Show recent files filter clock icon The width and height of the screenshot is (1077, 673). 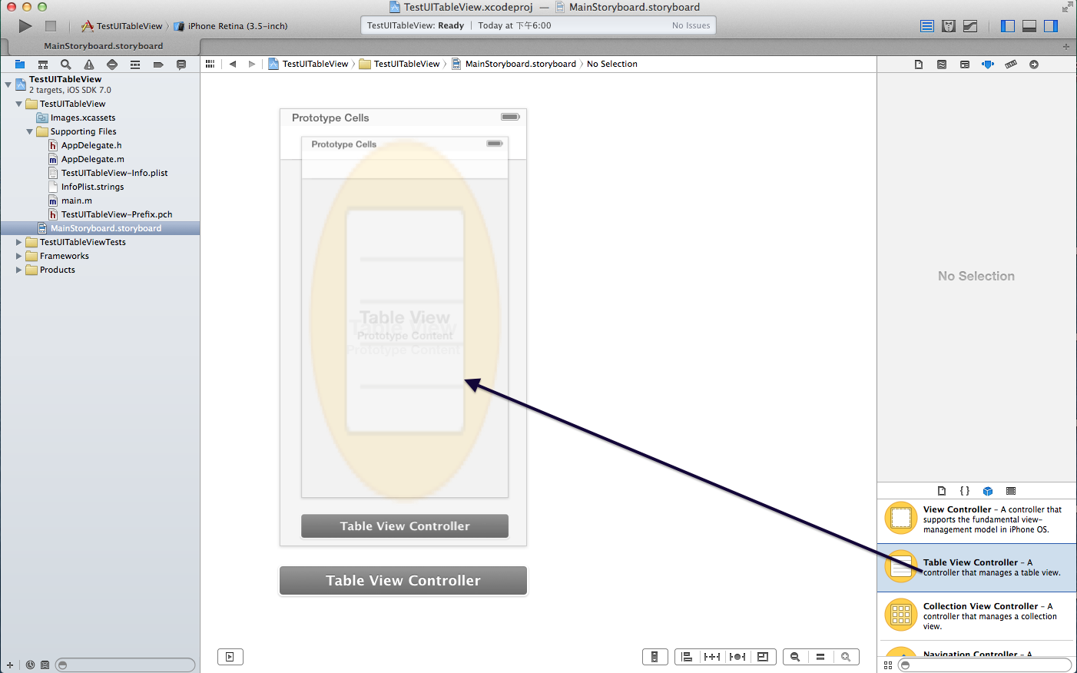pos(30,665)
